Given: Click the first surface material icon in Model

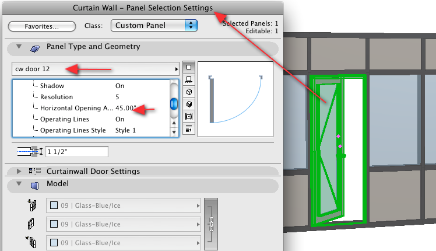Looking at the screenshot, I should pyautogui.click(x=32, y=205).
